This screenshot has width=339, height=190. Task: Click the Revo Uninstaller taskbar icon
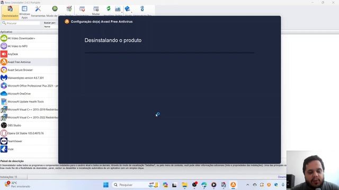[x=224, y=185]
